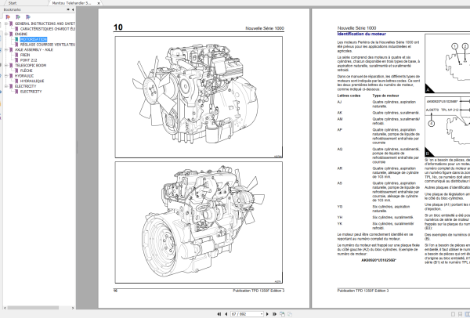Open the HYDRAULIQUE bookmark
470x318 pixels.
pos(32,81)
